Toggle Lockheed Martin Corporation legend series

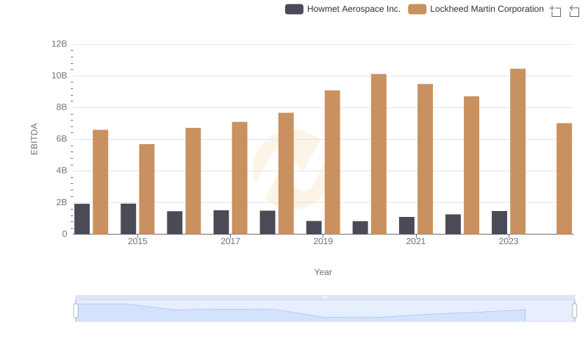pyautogui.click(x=476, y=9)
